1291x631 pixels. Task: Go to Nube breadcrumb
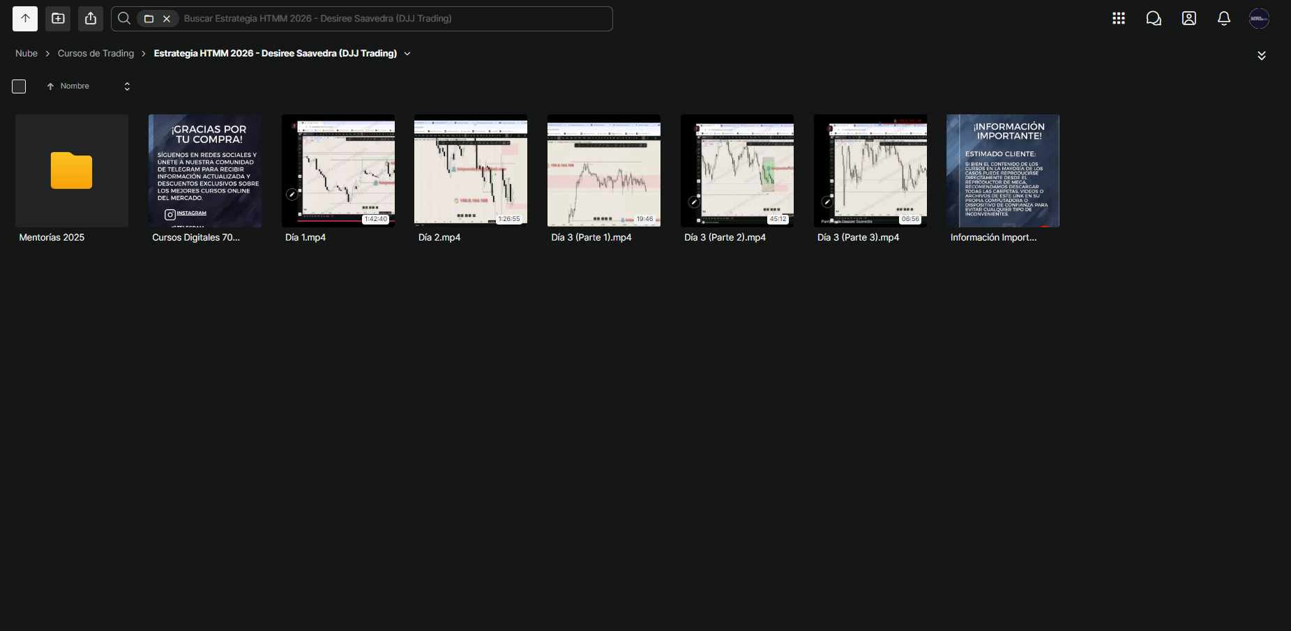(27, 54)
